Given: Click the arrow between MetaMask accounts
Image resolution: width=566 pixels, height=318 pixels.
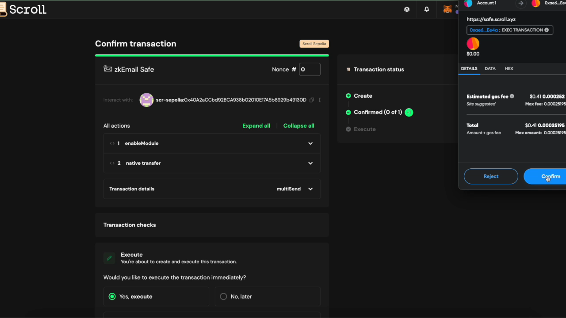Looking at the screenshot, I should (521, 4).
